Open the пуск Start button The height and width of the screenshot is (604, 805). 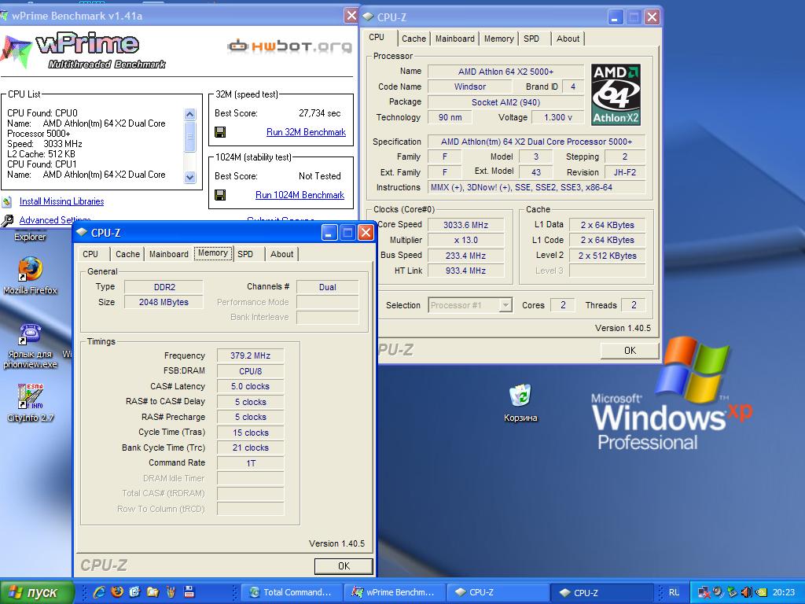coord(37,592)
